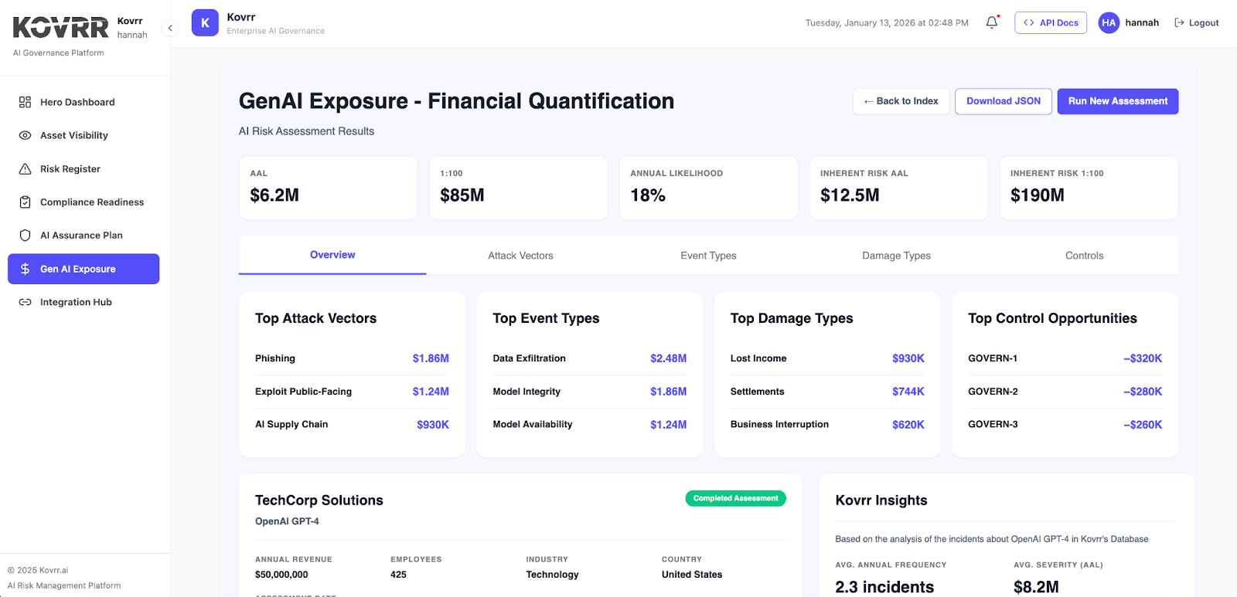Viewport: 1237px width, 597px height.
Task: Open Hero Dashboard in the sidebar
Action: [x=83, y=102]
